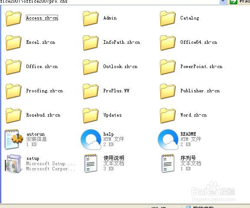Select the Word.zh-cn folder icon
Viewport: 250px width, 208px height.
(168, 116)
